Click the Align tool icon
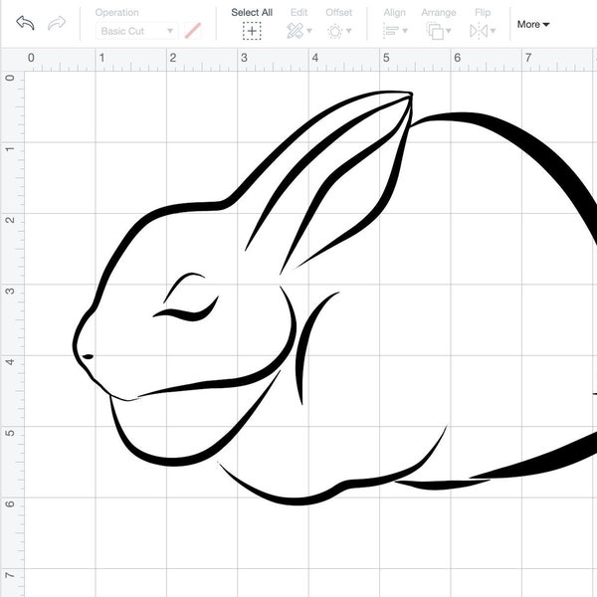The height and width of the screenshot is (597, 597). tap(391, 31)
